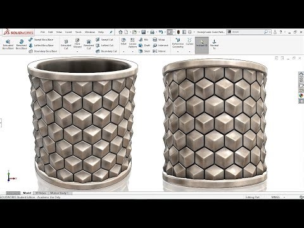The width and height of the screenshot is (304, 228).
Task: Click the SOLIDWORKS logo
Action: (x=18, y=32)
